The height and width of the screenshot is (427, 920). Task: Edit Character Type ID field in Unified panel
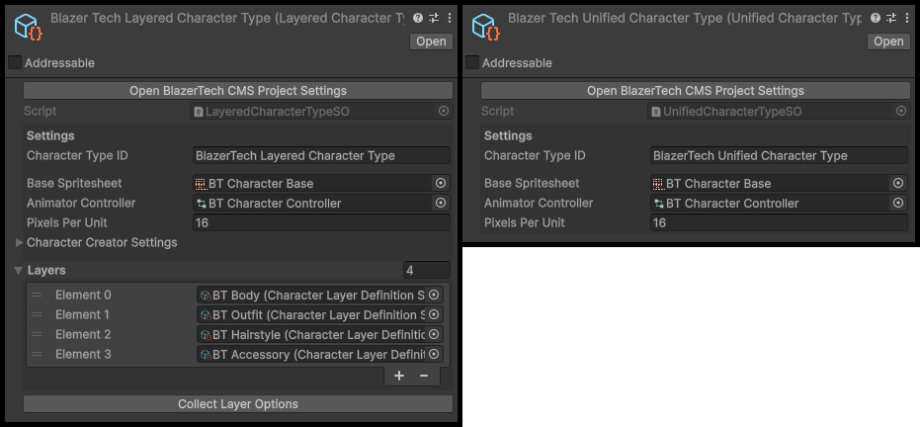click(x=779, y=155)
